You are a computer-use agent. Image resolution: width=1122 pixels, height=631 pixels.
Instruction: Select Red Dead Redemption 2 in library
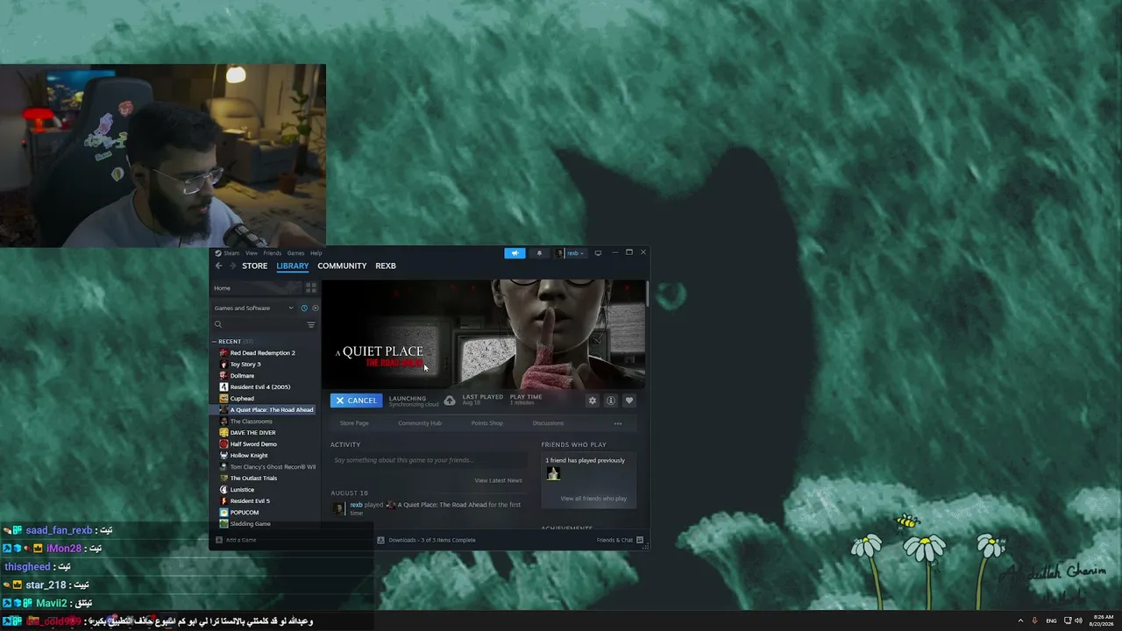(x=263, y=353)
